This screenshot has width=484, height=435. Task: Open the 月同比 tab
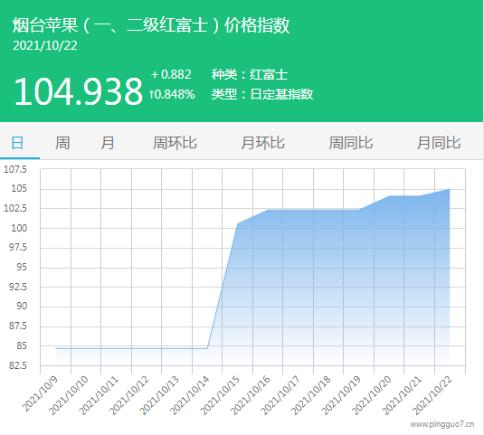[x=439, y=143]
